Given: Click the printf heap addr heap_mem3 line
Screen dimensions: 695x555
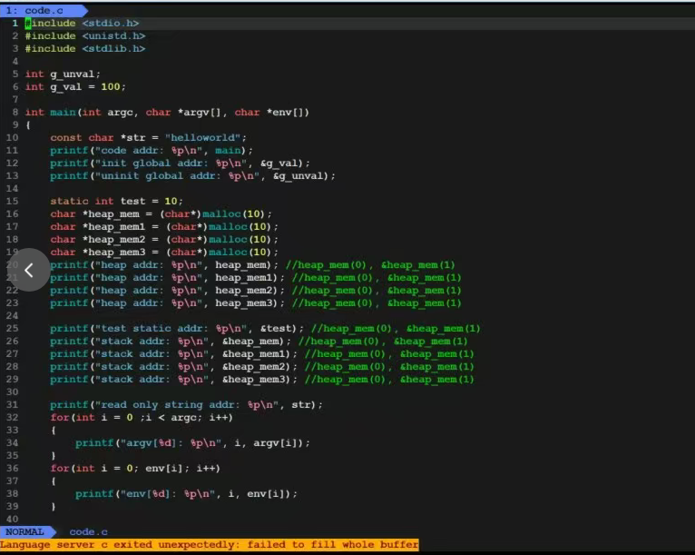Looking at the screenshot, I should tap(256, 303).
